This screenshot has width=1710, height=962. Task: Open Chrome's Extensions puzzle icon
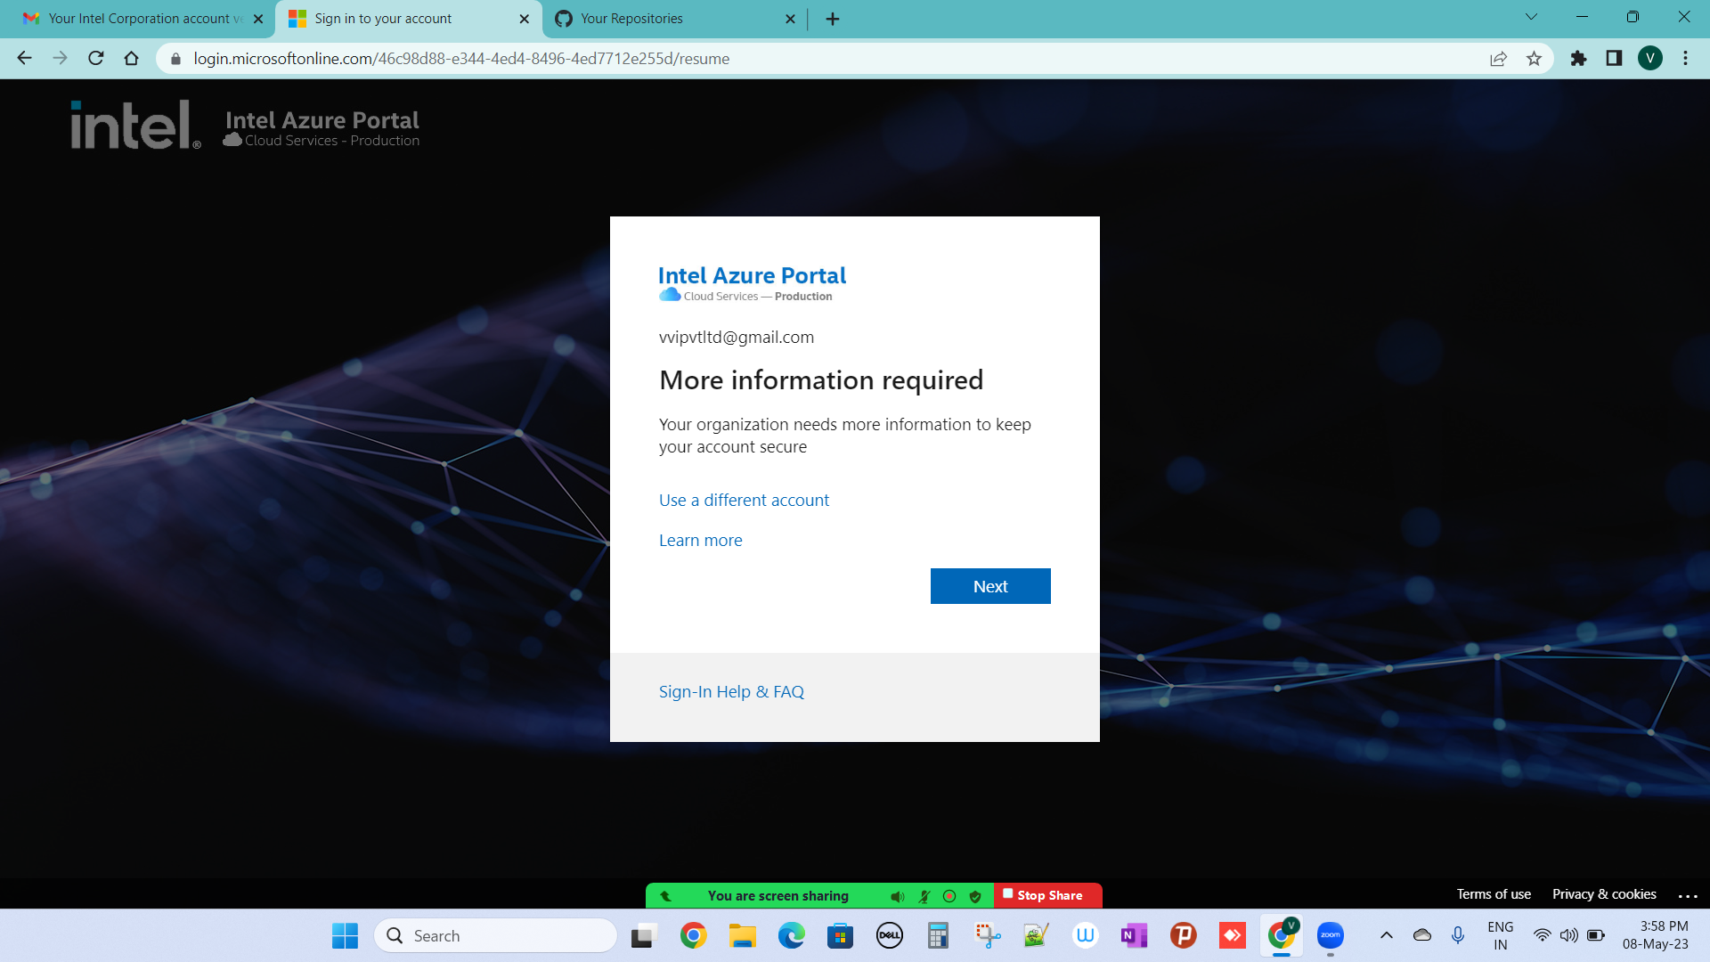point(1578,59)
